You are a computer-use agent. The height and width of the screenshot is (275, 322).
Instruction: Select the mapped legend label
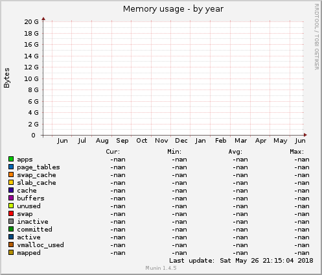[29, 253]
